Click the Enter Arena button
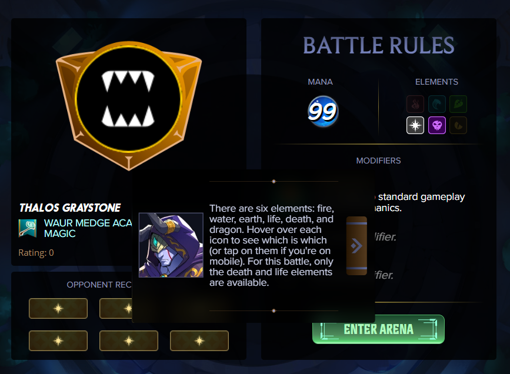This screenshot has height=374, width=510. pyautogui.click(x=378, y=329)
